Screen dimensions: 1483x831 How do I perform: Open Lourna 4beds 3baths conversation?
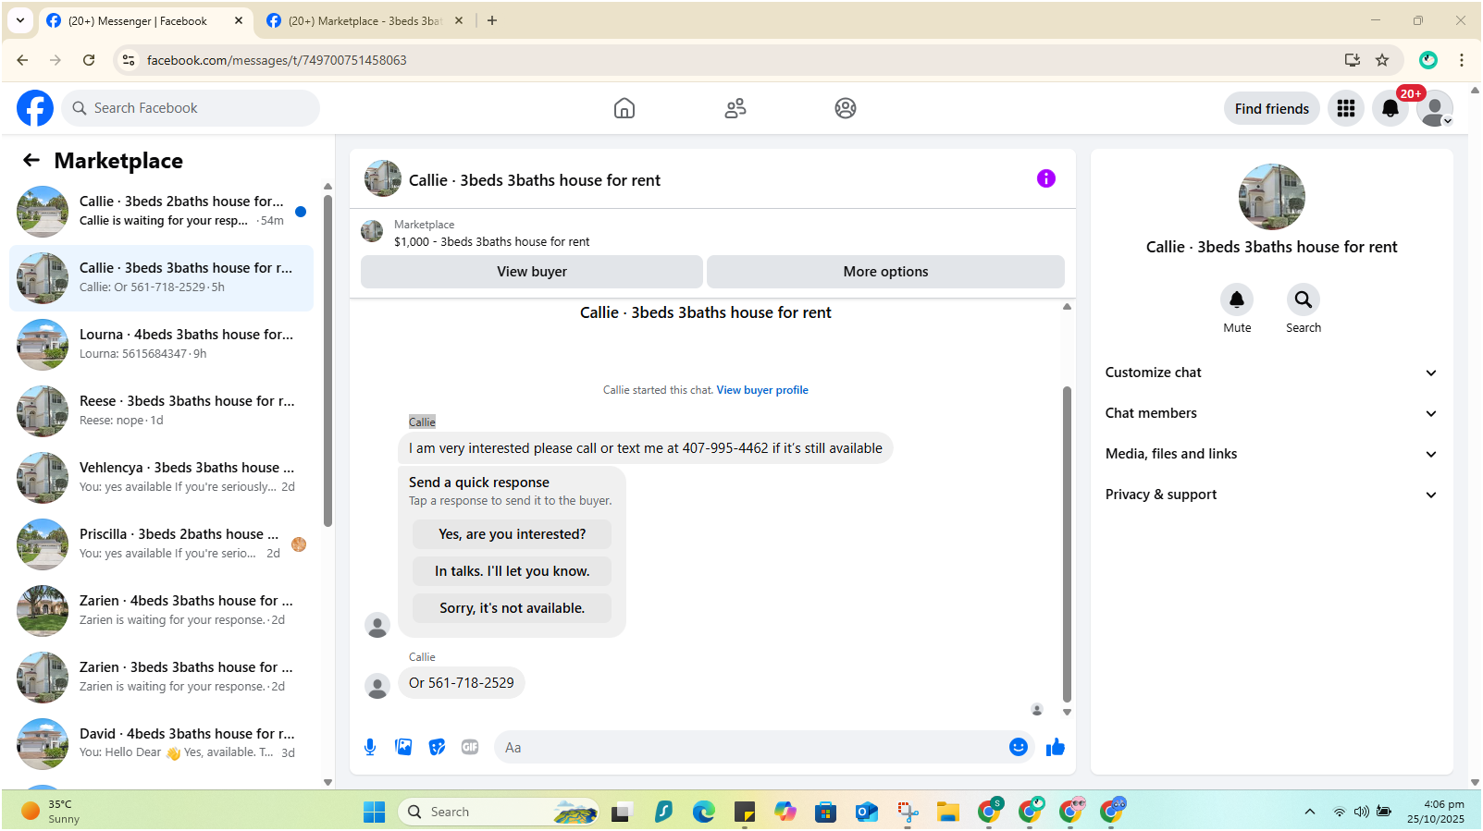coord(161,345)
